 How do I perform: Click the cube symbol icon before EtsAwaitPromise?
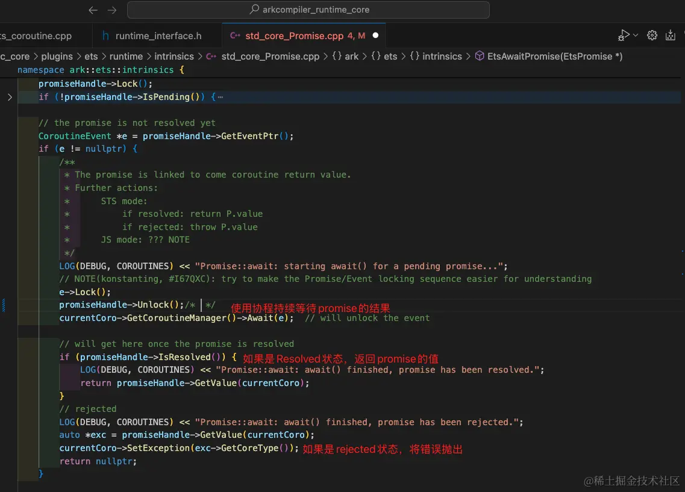tap(479, 56)
